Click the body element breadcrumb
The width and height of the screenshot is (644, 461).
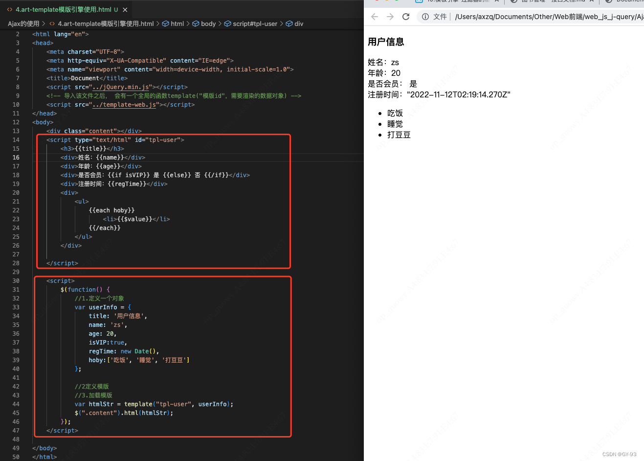pyautogui.click(x=208, y=23)
